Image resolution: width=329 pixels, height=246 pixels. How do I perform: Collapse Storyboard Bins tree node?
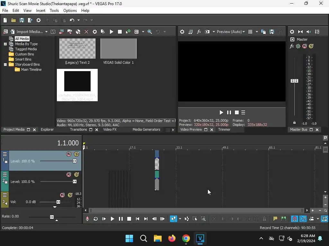coord(5,64)
